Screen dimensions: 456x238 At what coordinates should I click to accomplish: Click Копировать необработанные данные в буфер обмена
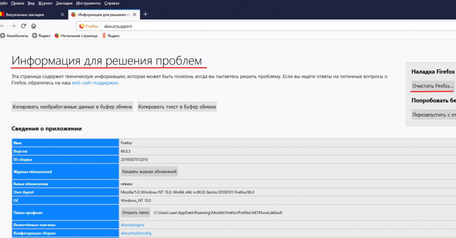pos(72,106)
